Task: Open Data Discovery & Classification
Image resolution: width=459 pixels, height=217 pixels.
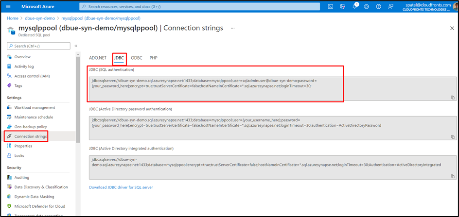Action: click(x=40, y=187)
